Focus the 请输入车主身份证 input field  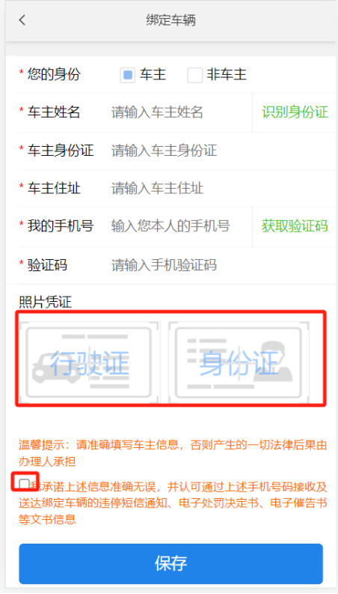221,151
